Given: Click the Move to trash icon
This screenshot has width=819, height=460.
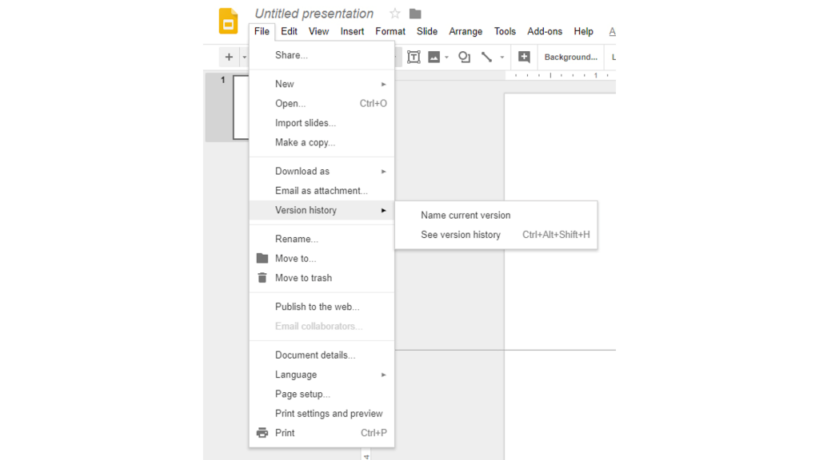Looking at the screenshot, I should 262,277.
